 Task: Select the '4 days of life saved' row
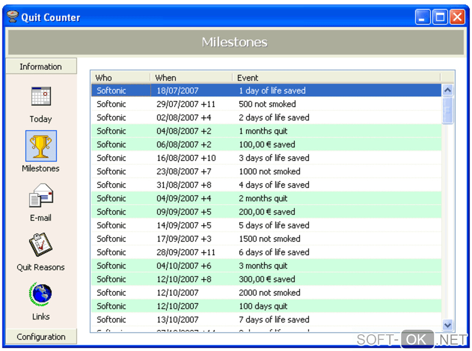pyautogui.click(x=267, y=185)
